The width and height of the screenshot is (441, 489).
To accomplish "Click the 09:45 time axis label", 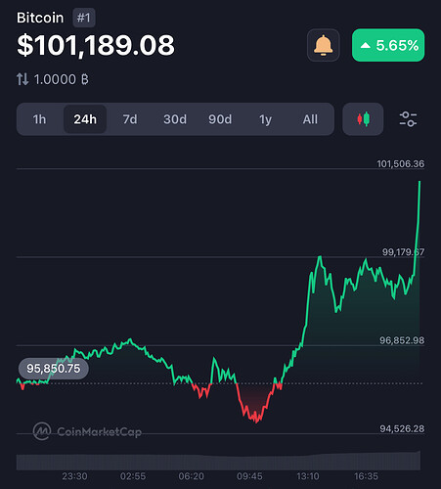I will (x=249, y=476).
